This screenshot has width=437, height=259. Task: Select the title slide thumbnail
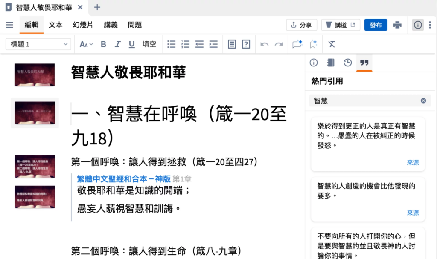click(35, 74)
